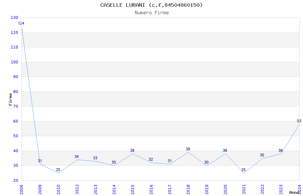Click the x-axis year label '2017'
Image resolution: width=303 pixels, height=196 pixels.
[x=170, y=190]
